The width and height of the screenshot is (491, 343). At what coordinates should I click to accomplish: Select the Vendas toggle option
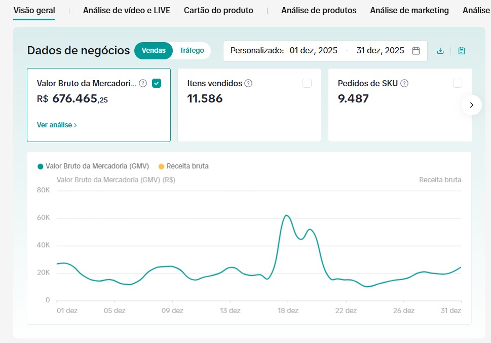click(x=154, y=51)
